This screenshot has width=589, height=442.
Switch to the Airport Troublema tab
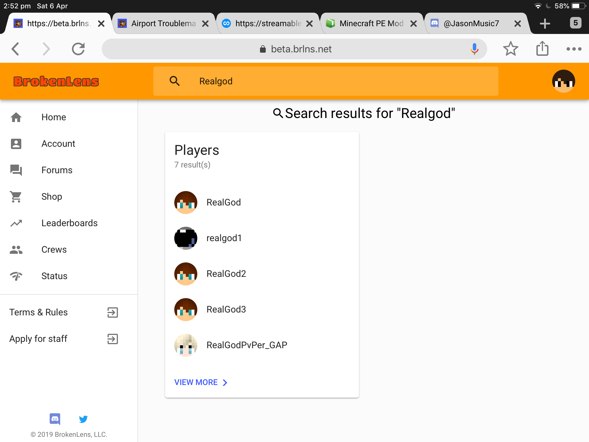(164, 24)
